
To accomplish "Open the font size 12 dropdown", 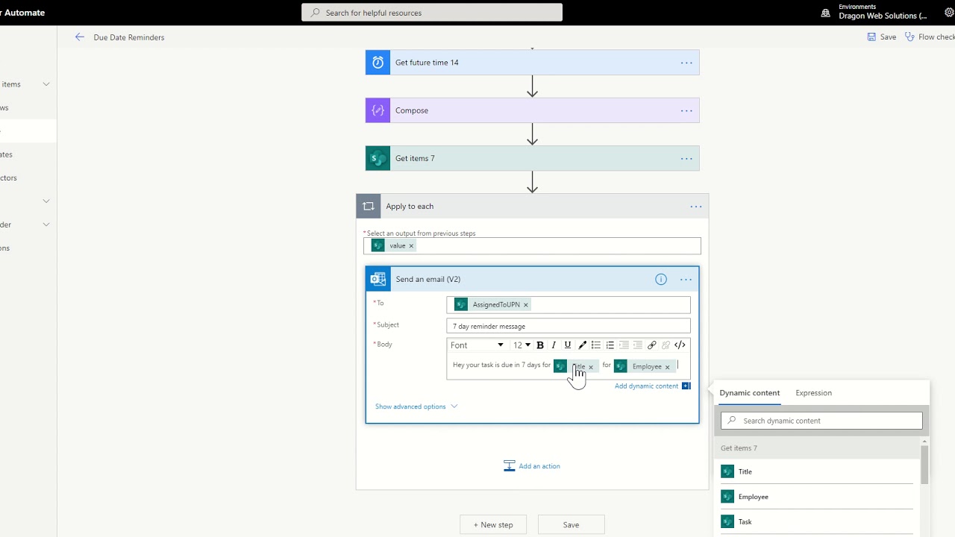I will (521, 345).
